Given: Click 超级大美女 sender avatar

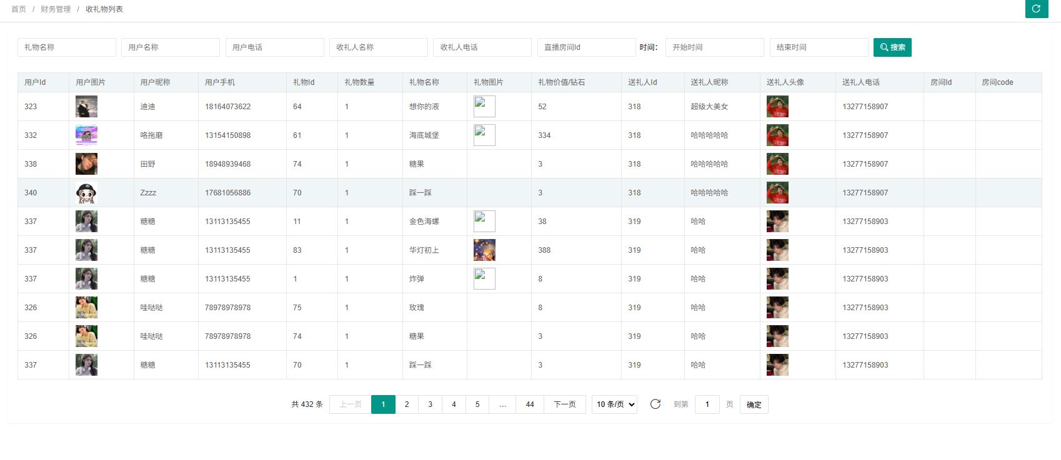Looking at the screenshot, I should pyautogui.click(x=777, y=107).
